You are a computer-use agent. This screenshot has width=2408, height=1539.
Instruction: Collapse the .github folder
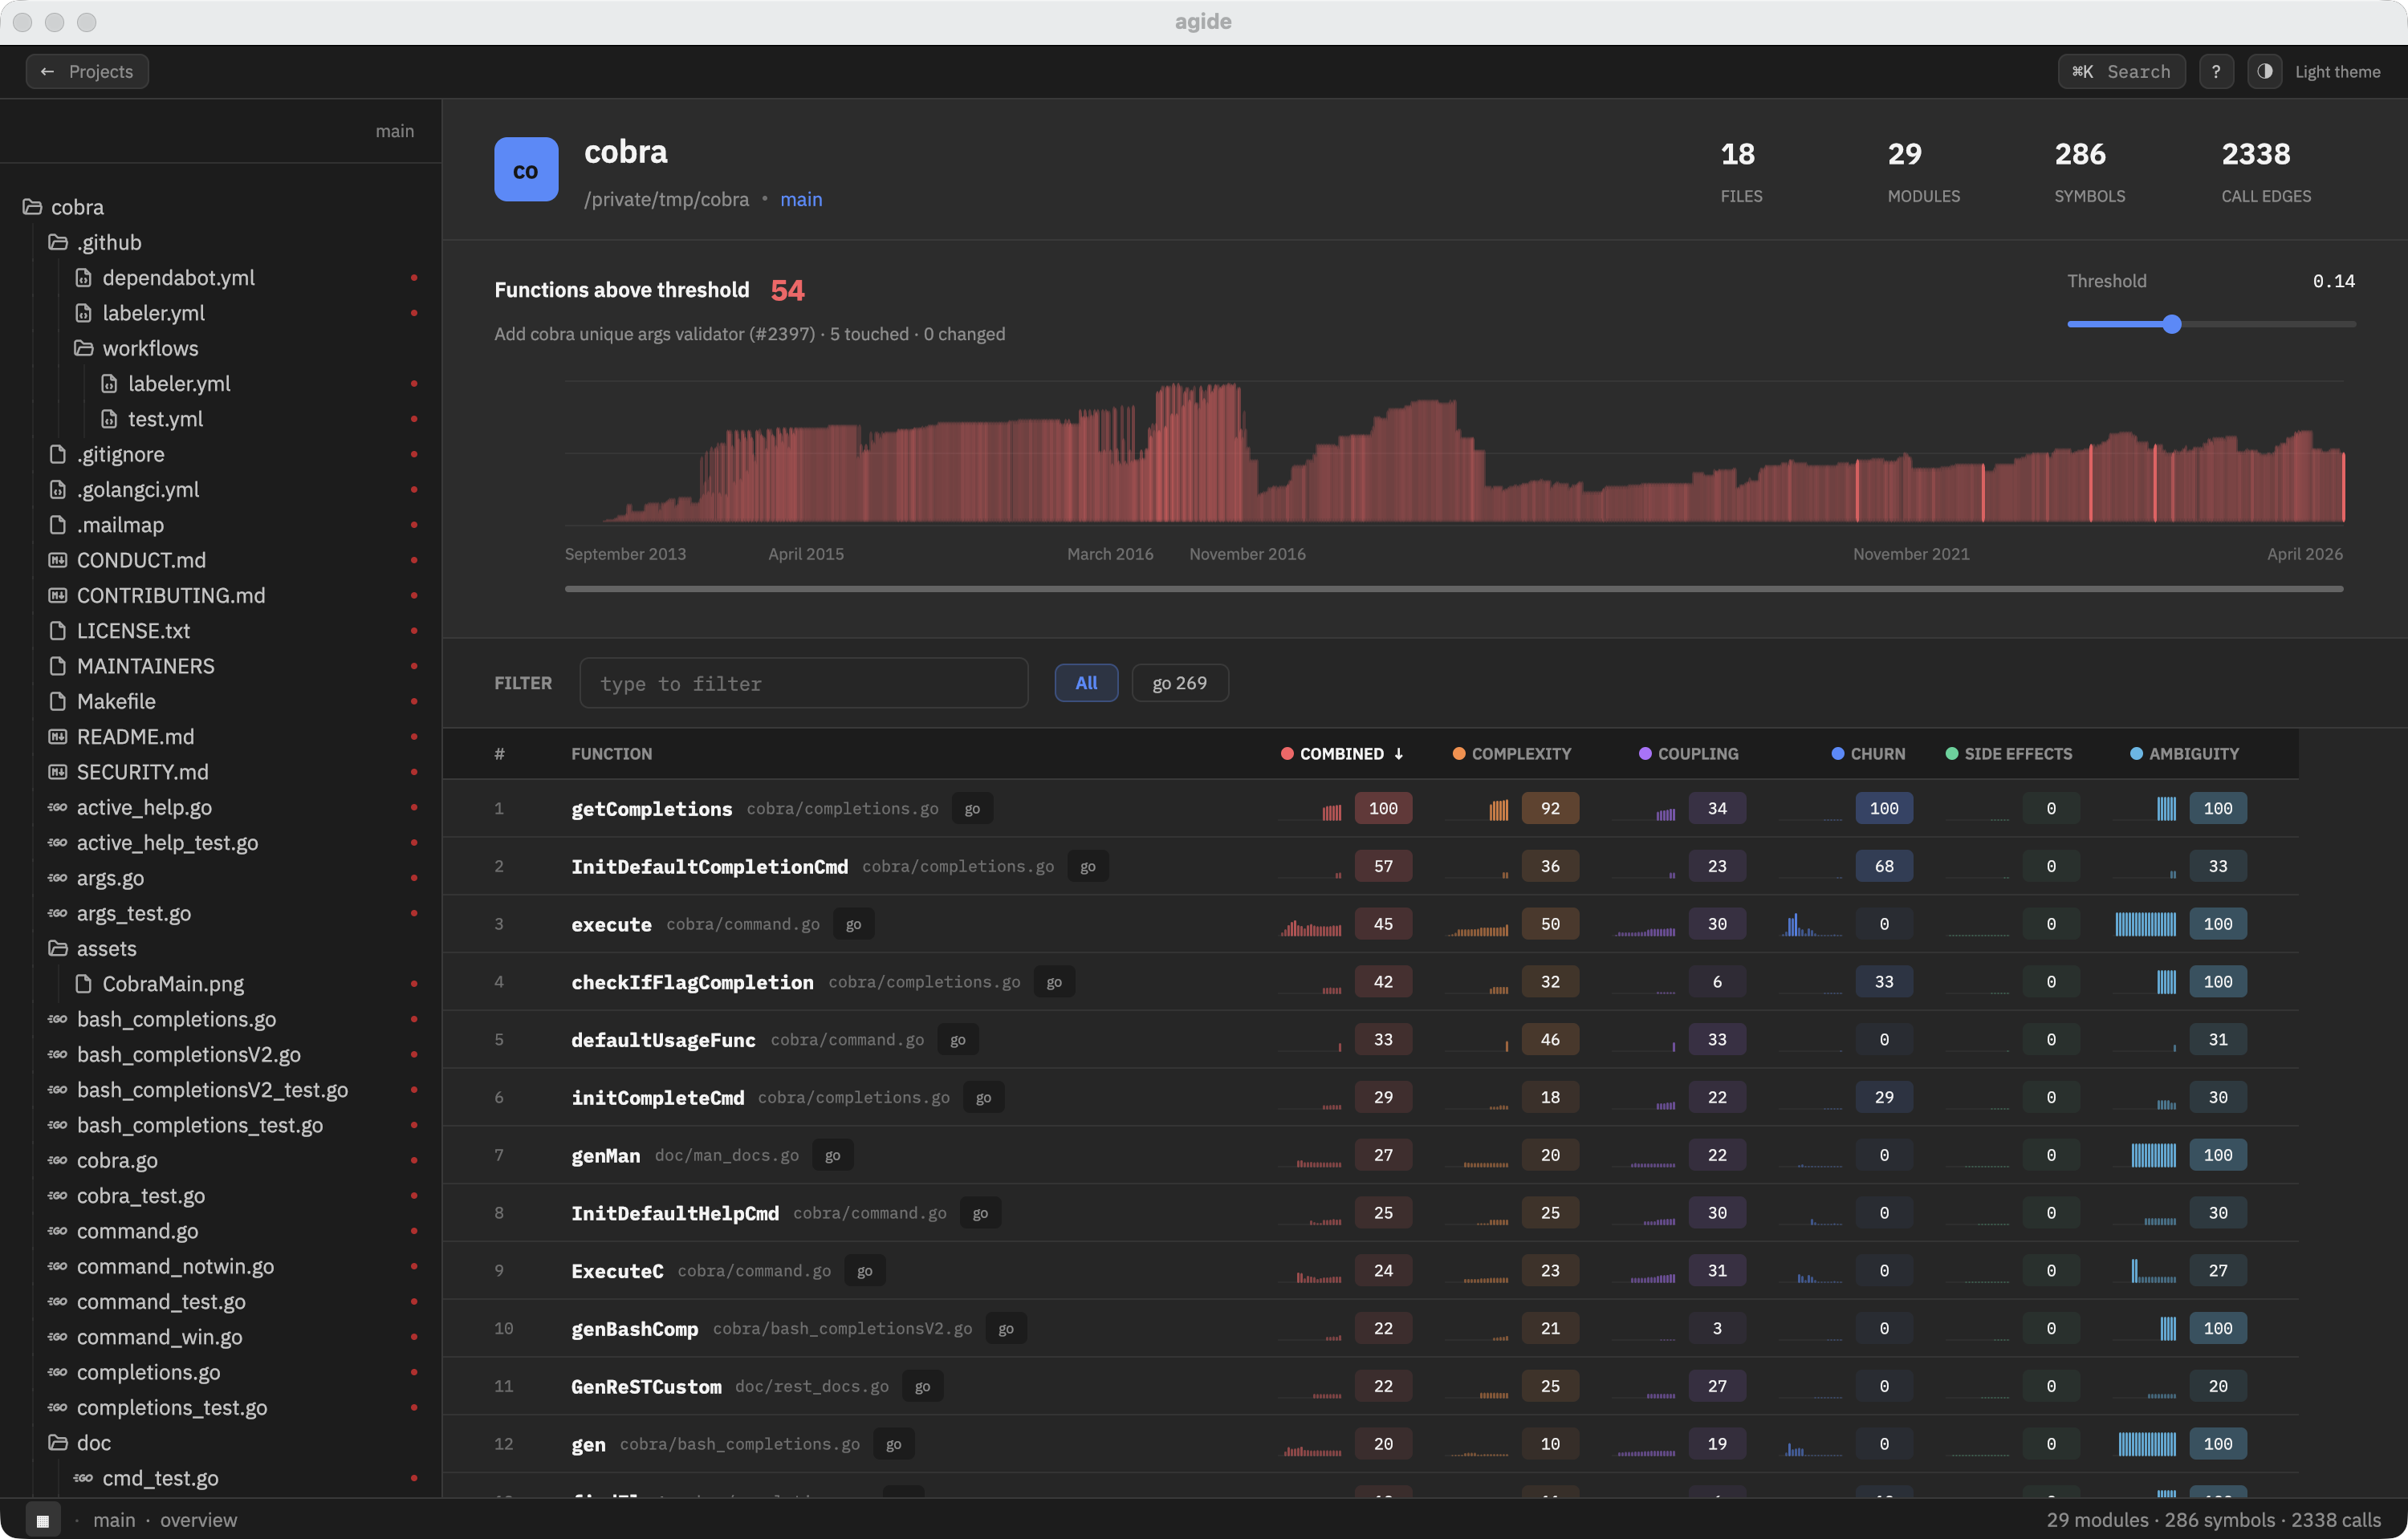[x=96, y=243]
